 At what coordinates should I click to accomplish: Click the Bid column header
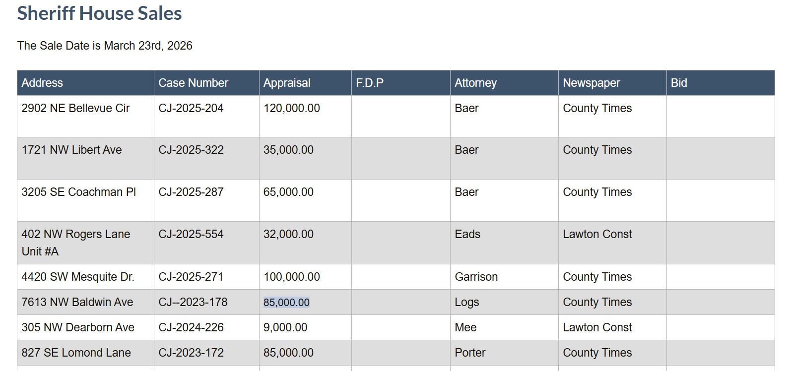pyautogui.click(x=679, y=83)
